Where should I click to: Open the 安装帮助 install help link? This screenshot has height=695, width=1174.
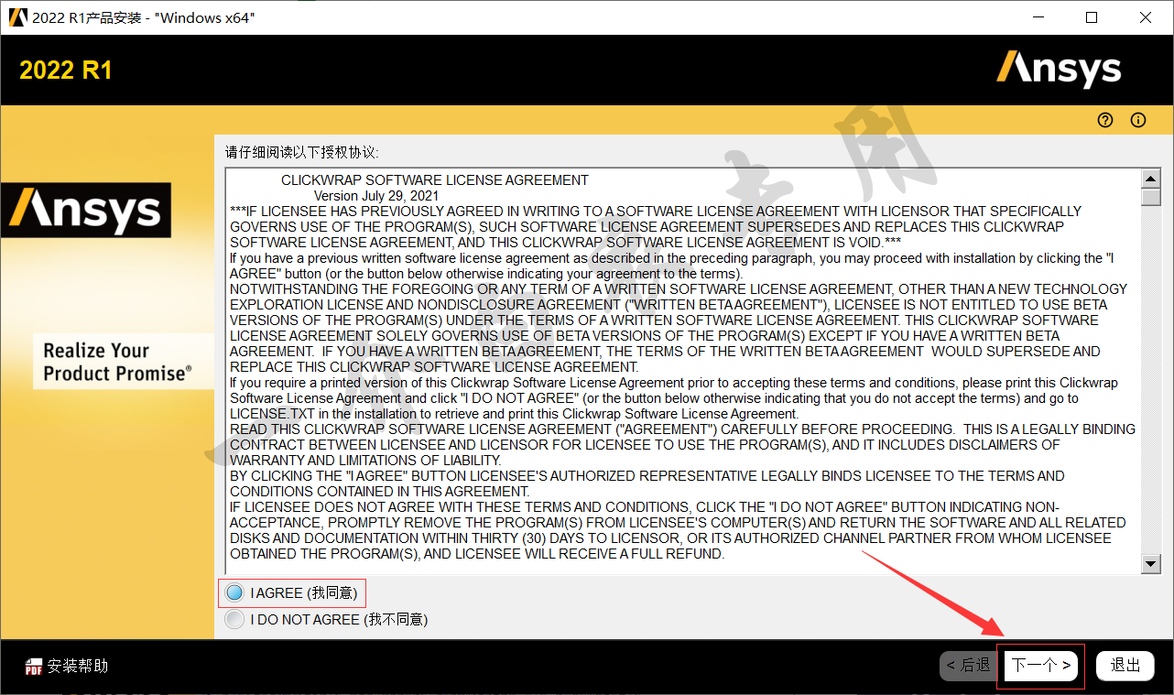pos(78,667)
